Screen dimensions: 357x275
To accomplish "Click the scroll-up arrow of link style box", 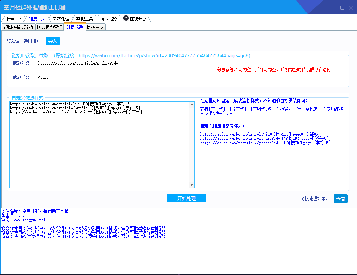I will pos(192,104).
